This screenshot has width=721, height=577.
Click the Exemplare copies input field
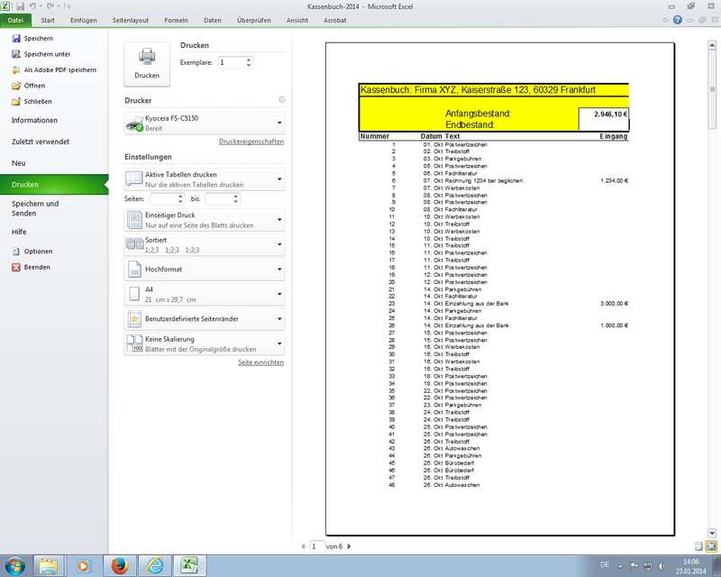231,62
